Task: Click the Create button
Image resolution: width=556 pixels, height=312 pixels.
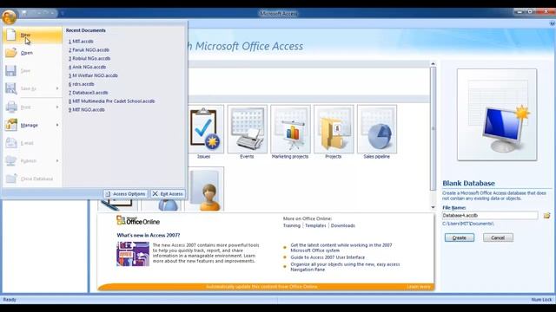Action: point(460,237)
